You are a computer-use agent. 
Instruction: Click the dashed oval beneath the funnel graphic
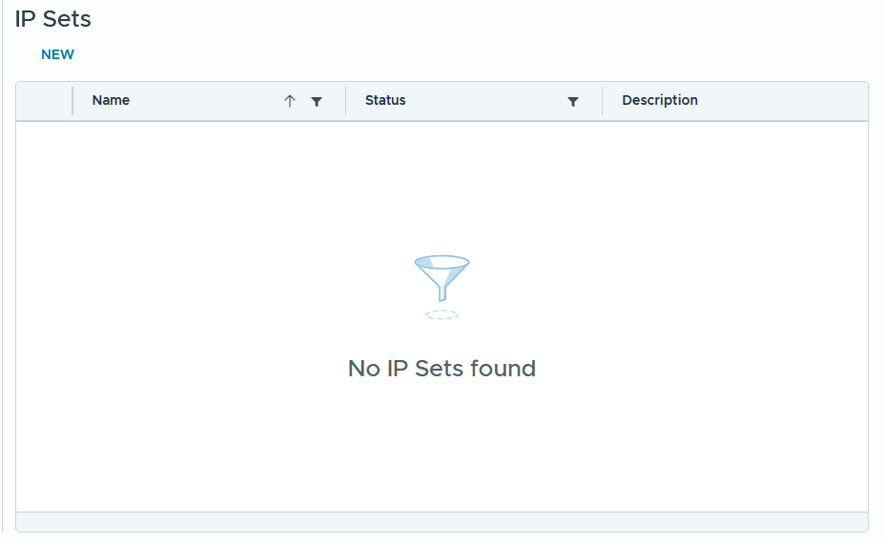click(x=442, y=315)
